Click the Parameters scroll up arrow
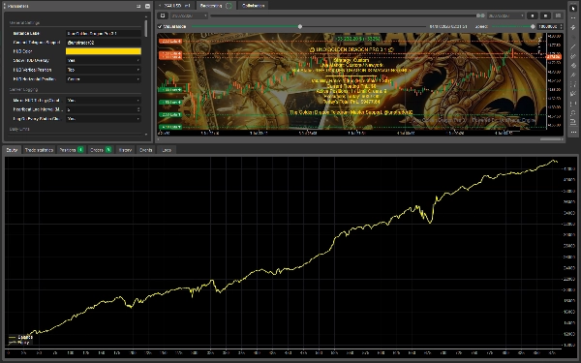The width and height of the screenshot is (581, 363). click(146, 16)
